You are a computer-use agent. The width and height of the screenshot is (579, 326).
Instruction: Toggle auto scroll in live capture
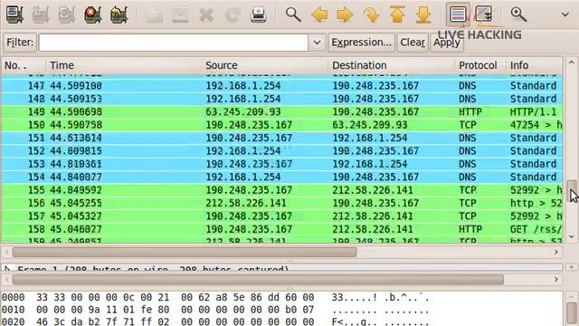click(484, 14)
